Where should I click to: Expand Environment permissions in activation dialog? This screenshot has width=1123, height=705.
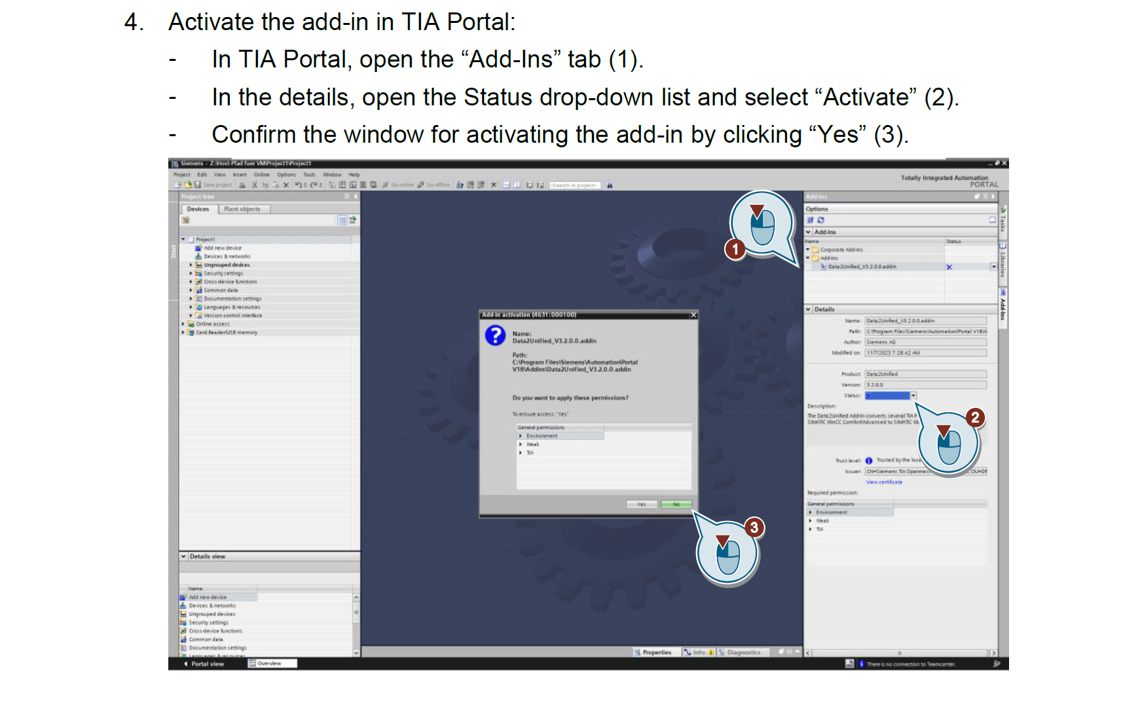click(x=521, y=436)
